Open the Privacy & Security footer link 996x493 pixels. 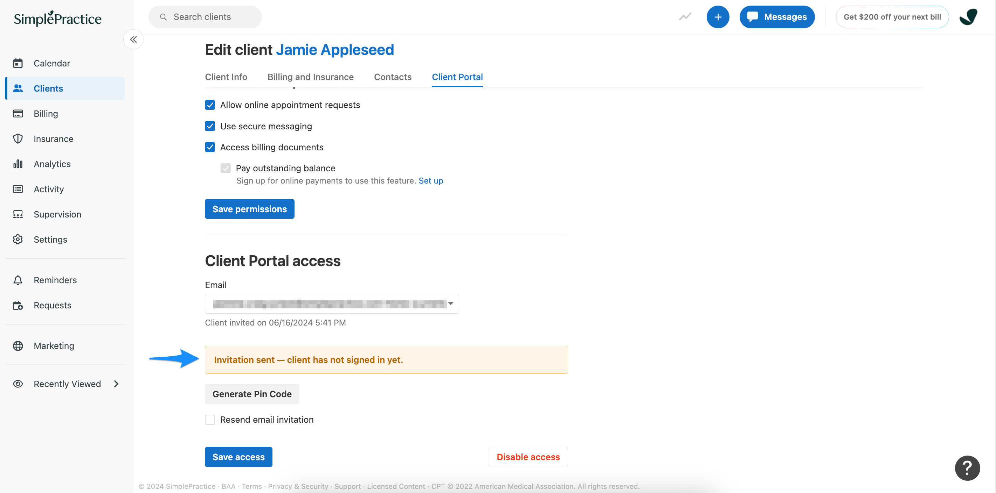[x=298, y=486]
